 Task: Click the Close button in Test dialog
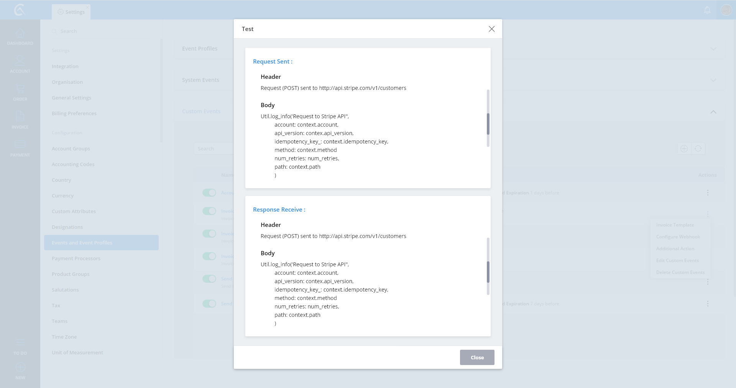coord(477,357)
